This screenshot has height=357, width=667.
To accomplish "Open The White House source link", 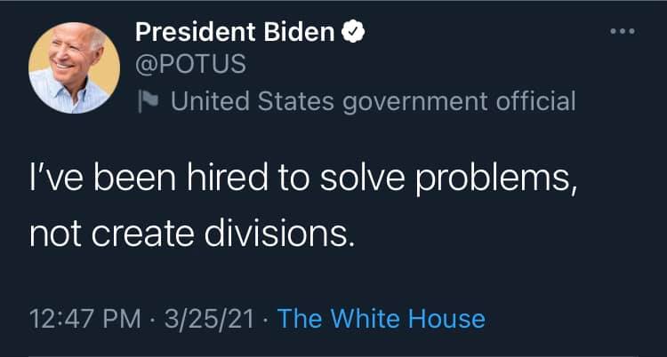I will pyautogui.click(x=382, y=318).
